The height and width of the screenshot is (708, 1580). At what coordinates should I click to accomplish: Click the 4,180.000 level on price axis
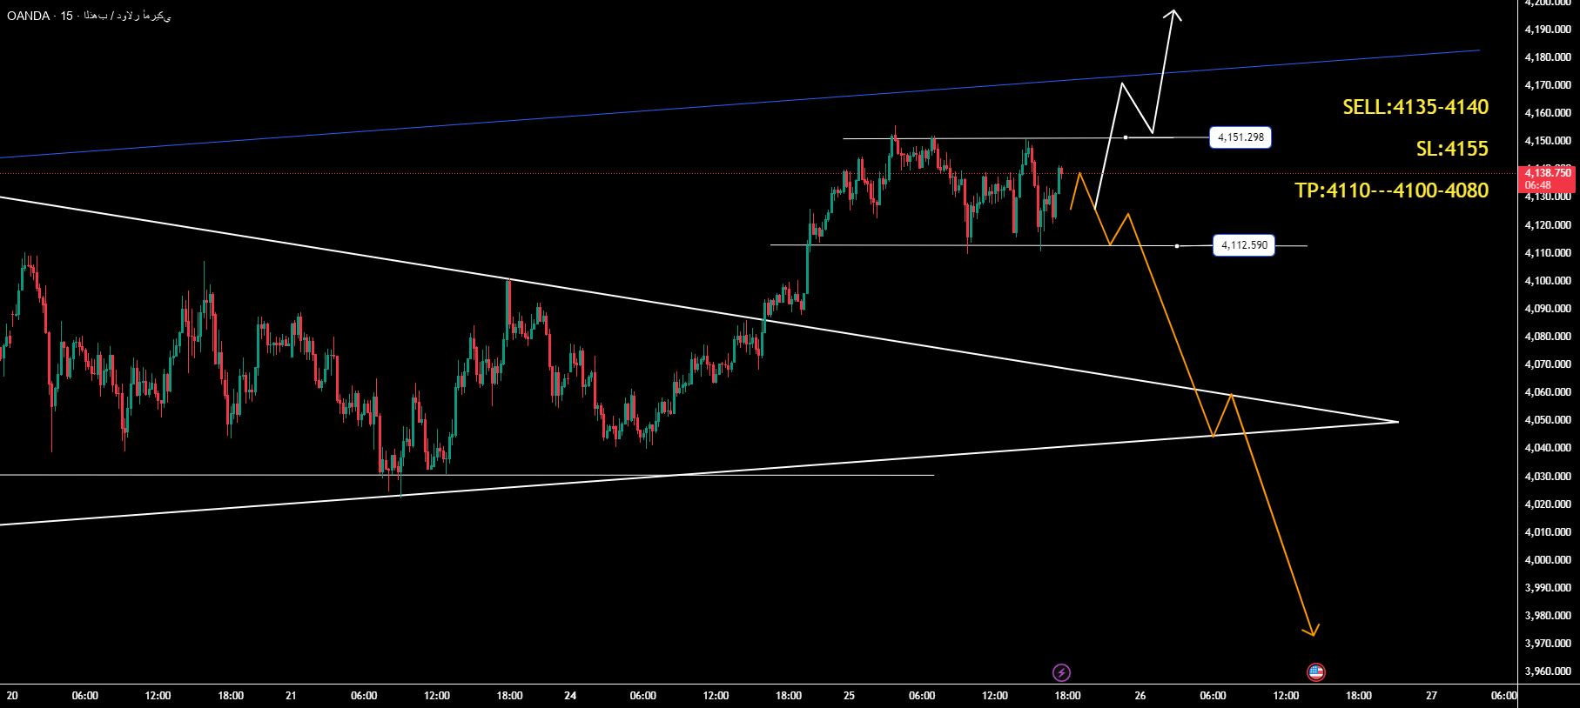tap(1548, 57)
